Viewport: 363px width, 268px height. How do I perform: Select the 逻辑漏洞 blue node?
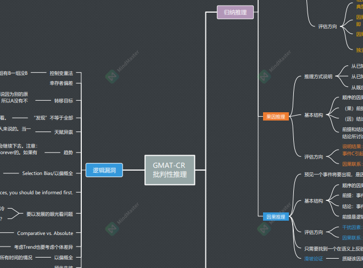[104, 170]
